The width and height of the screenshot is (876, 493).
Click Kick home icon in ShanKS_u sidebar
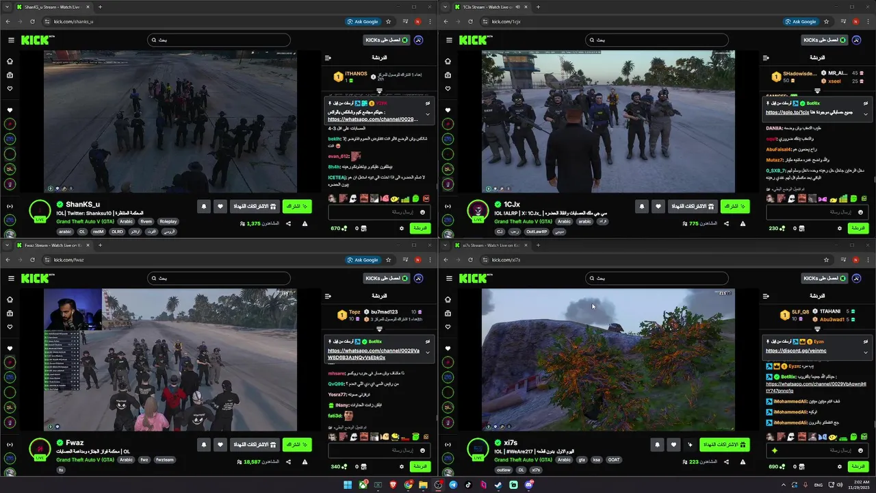click(10, 61)
